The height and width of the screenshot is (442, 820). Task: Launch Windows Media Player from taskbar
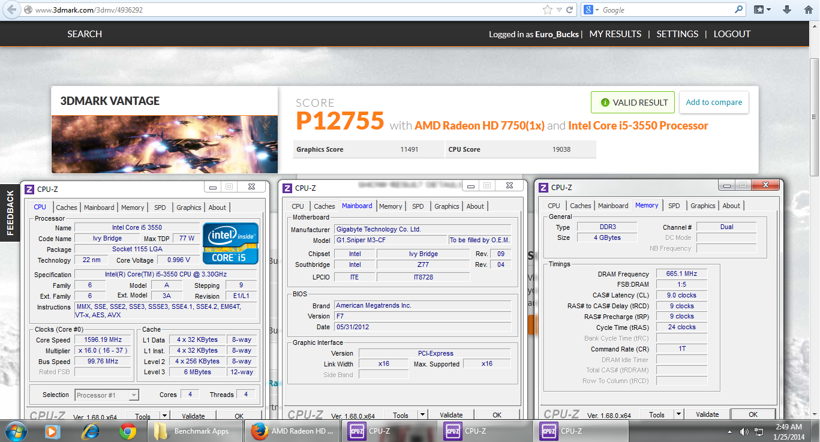point(52,431)
